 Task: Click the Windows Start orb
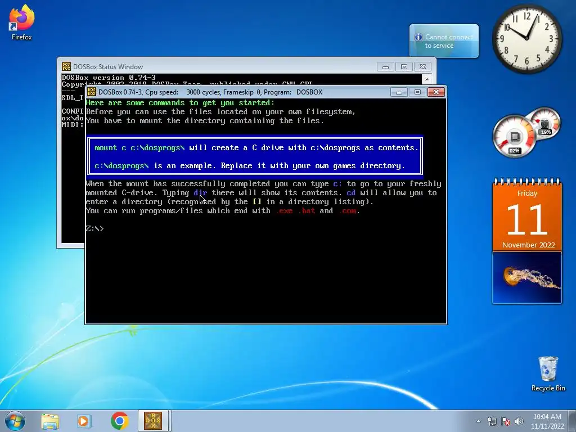click(x=15, y=421)
